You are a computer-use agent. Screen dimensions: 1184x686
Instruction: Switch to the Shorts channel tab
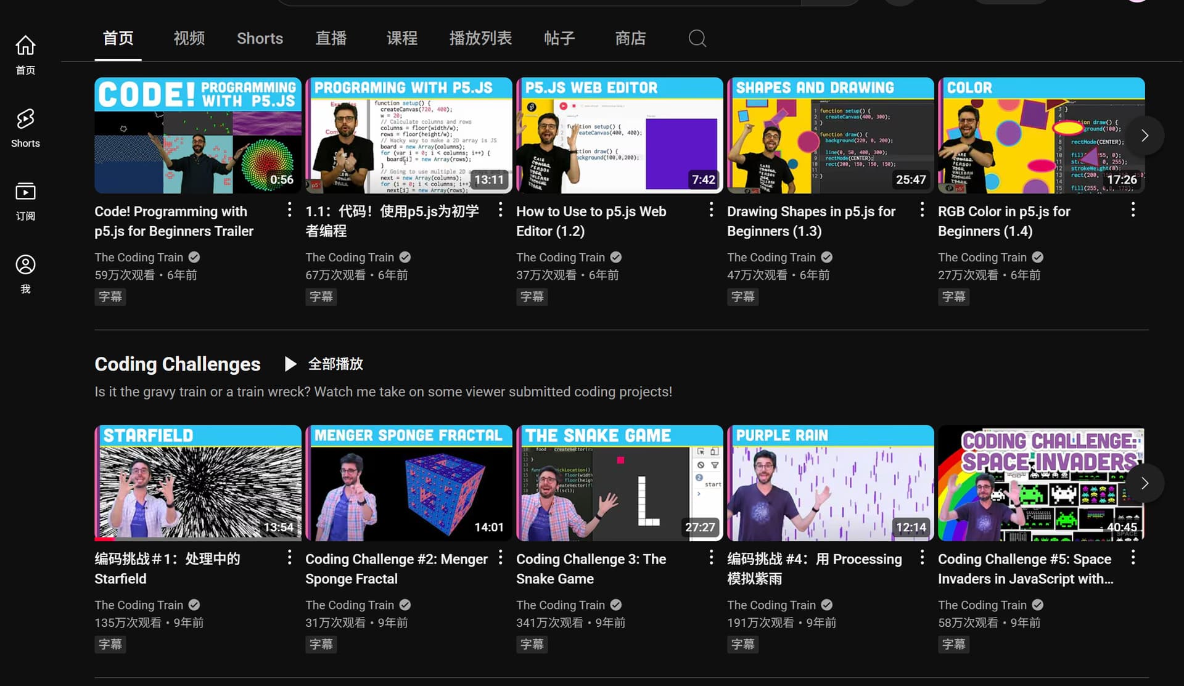click(x=260, y=38)
